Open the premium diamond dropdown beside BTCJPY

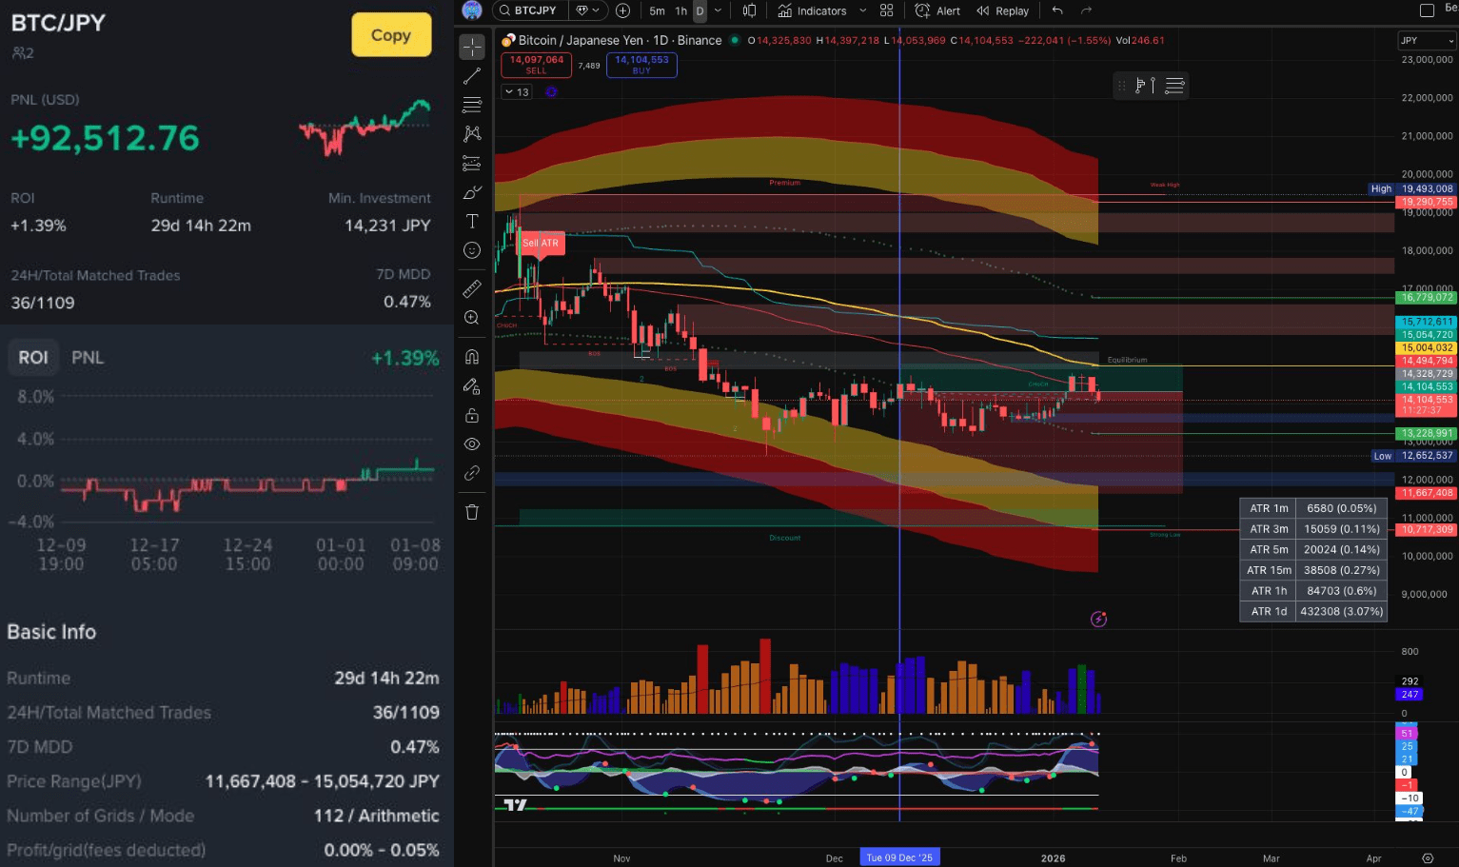point(588,10)
